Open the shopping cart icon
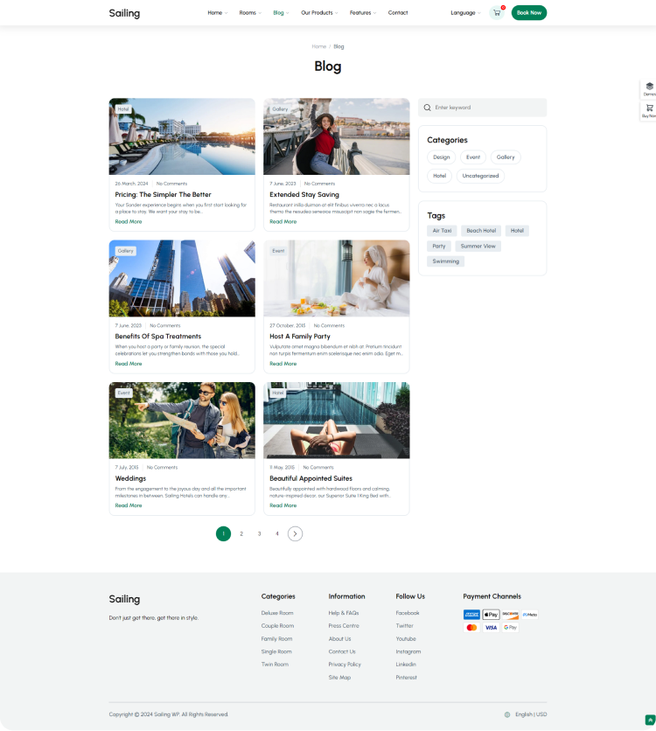656x731 pixels. 497,12
